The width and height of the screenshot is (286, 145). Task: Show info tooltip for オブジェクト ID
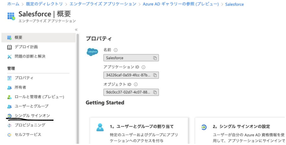(x=136, y=84)
